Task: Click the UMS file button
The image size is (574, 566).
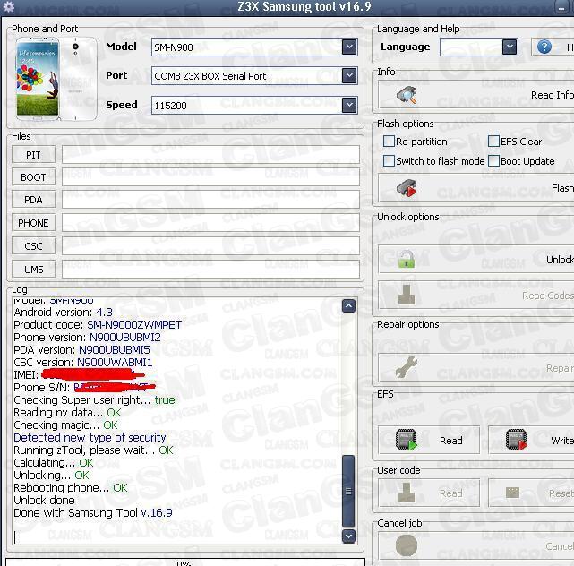Action: [33, 270]
